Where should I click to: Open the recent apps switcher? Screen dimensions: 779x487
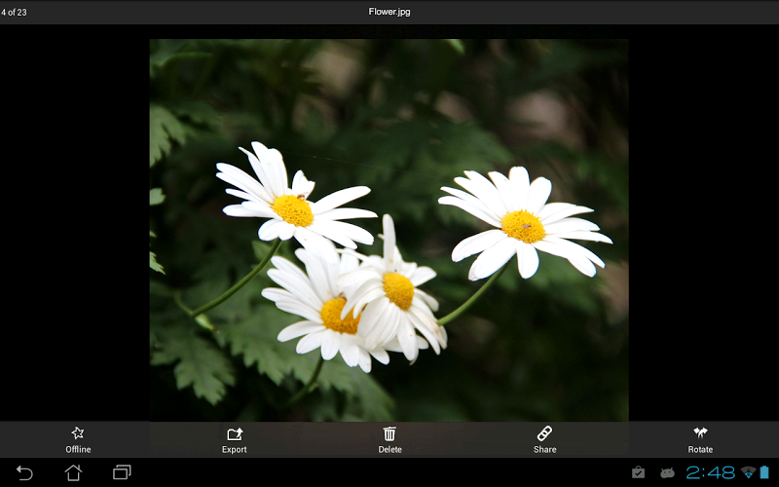pyautogui.click(x=122, y=472)
